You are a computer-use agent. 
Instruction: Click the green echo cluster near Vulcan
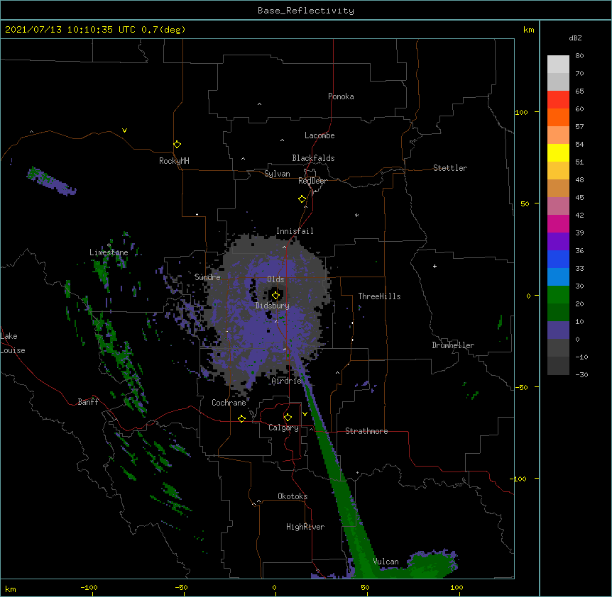pyautogui.click(x=431, y=564)
